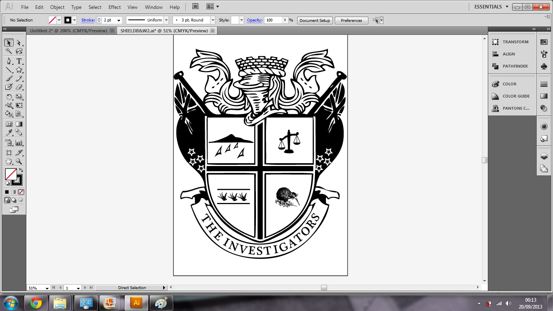Open the stroke weight dropdown
The width and height of the screenshot is (553, 311).
[x=119, y=20]
